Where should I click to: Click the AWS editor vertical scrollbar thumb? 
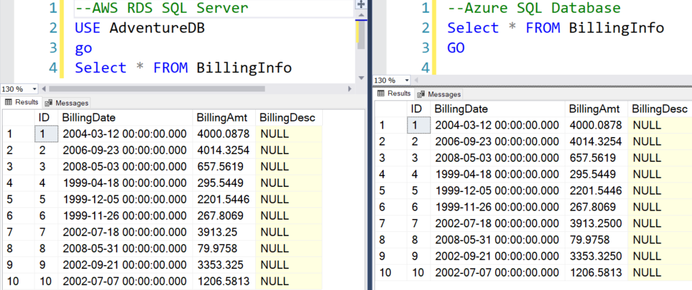[361, 35]
